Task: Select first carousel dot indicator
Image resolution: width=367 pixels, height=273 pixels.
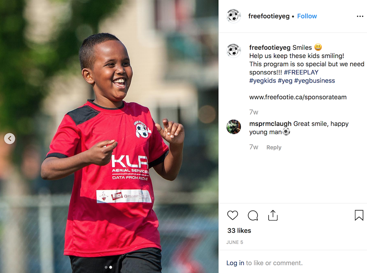Action: click(106, 267)
